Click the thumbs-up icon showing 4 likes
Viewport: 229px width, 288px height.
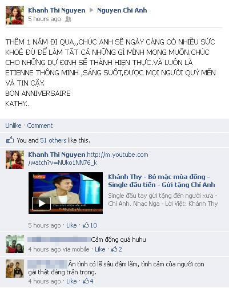[86, 281]
